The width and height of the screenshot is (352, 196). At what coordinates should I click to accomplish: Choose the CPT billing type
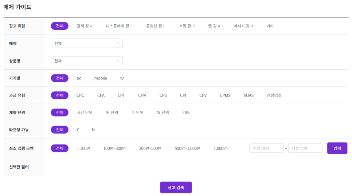click(x=121, y=95)
